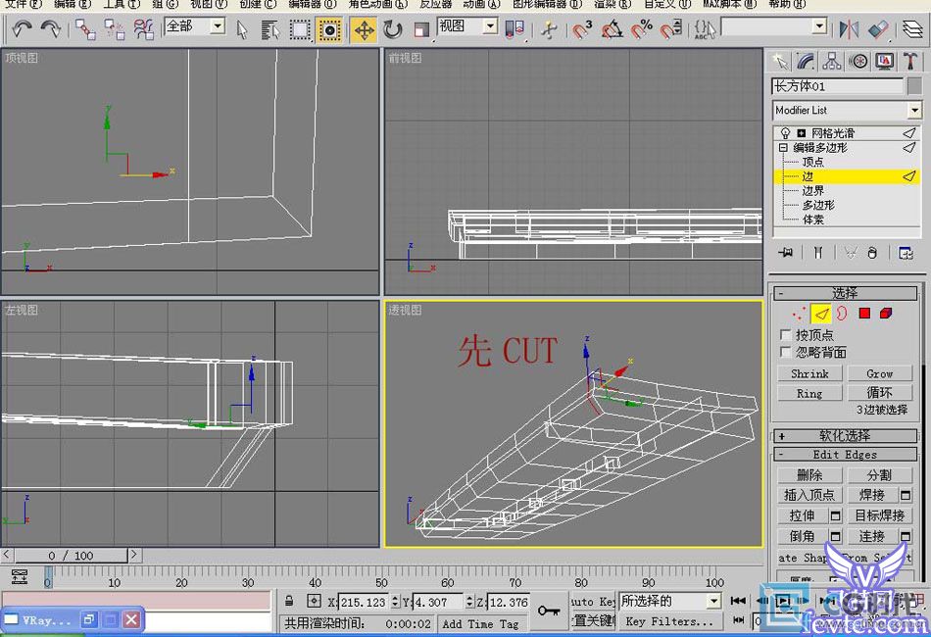The width and height of the screenshot is (931, 637).
Task: Click the object name field 长方体01
Action: (x=837, y=86)
